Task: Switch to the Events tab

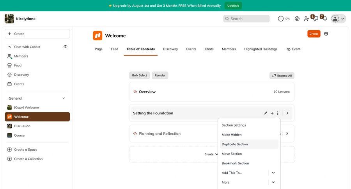Action: click(191, 49)
